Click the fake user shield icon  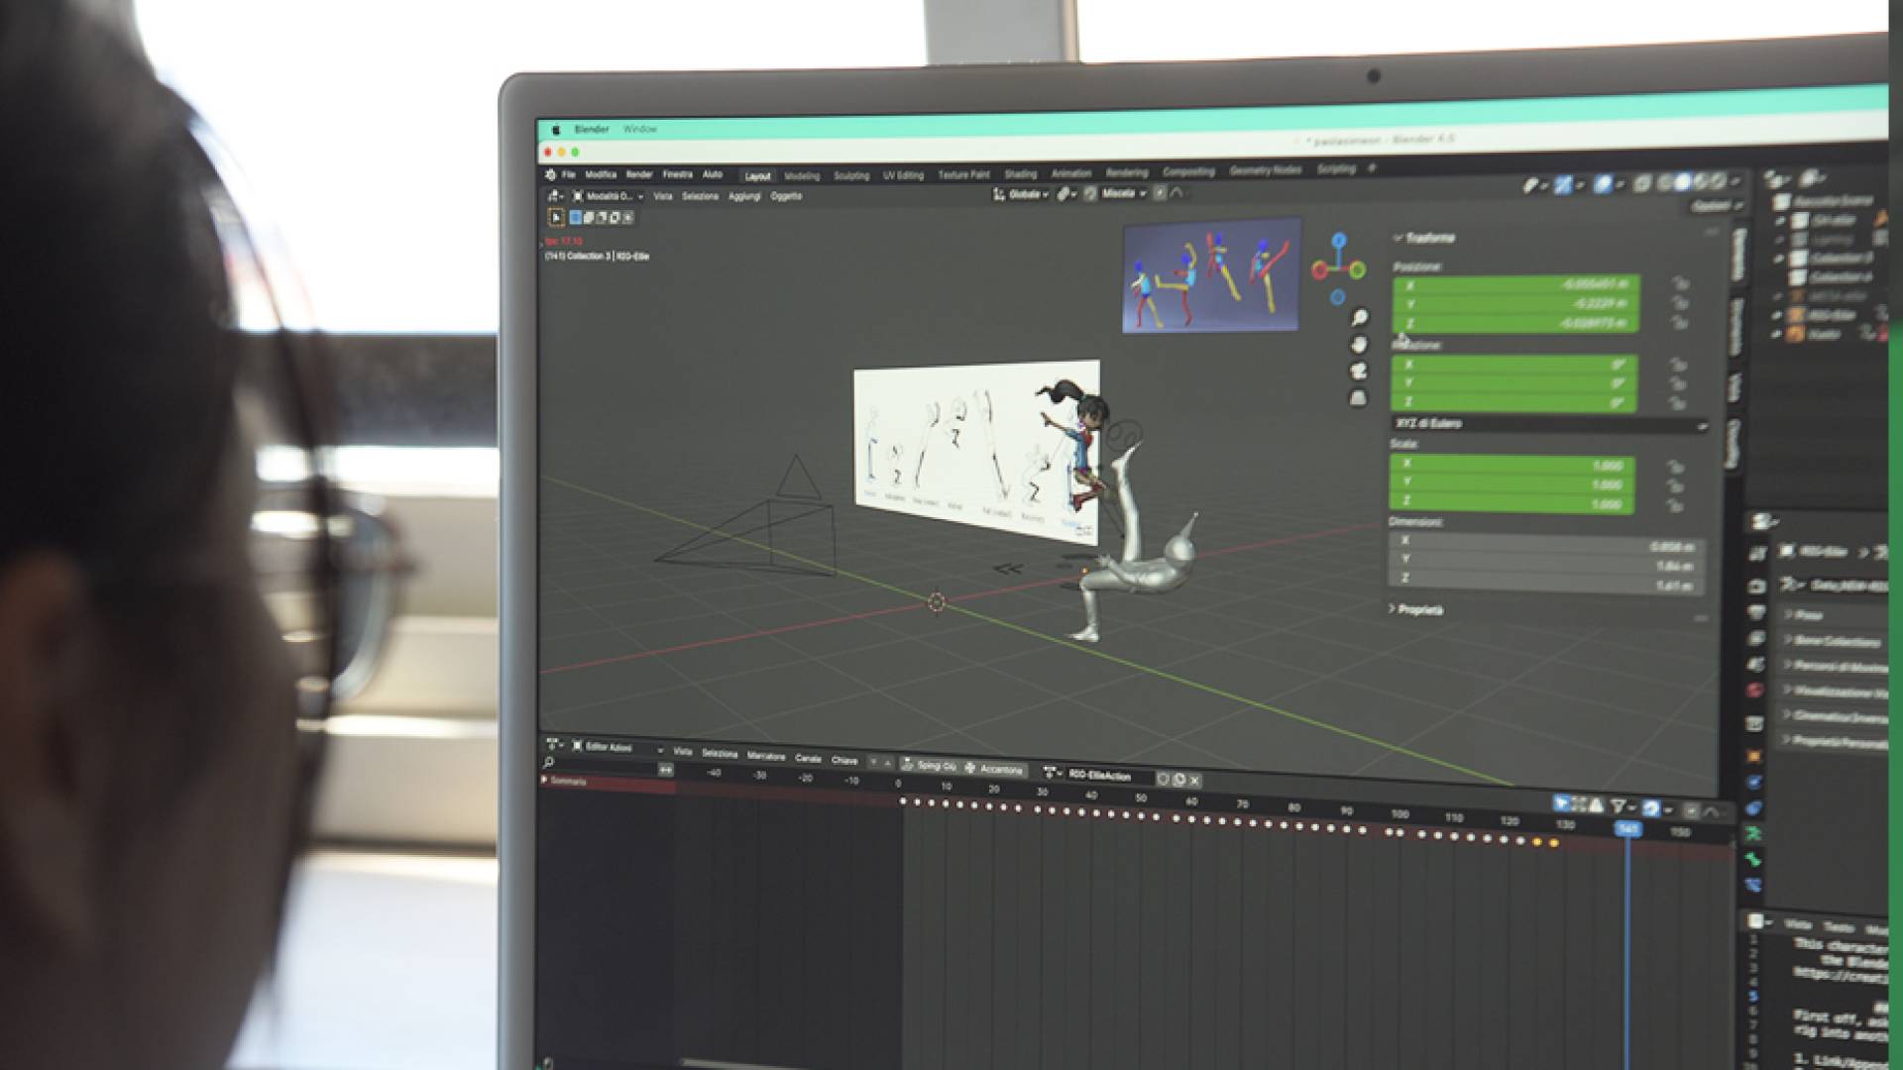(x=1164, y=779)
